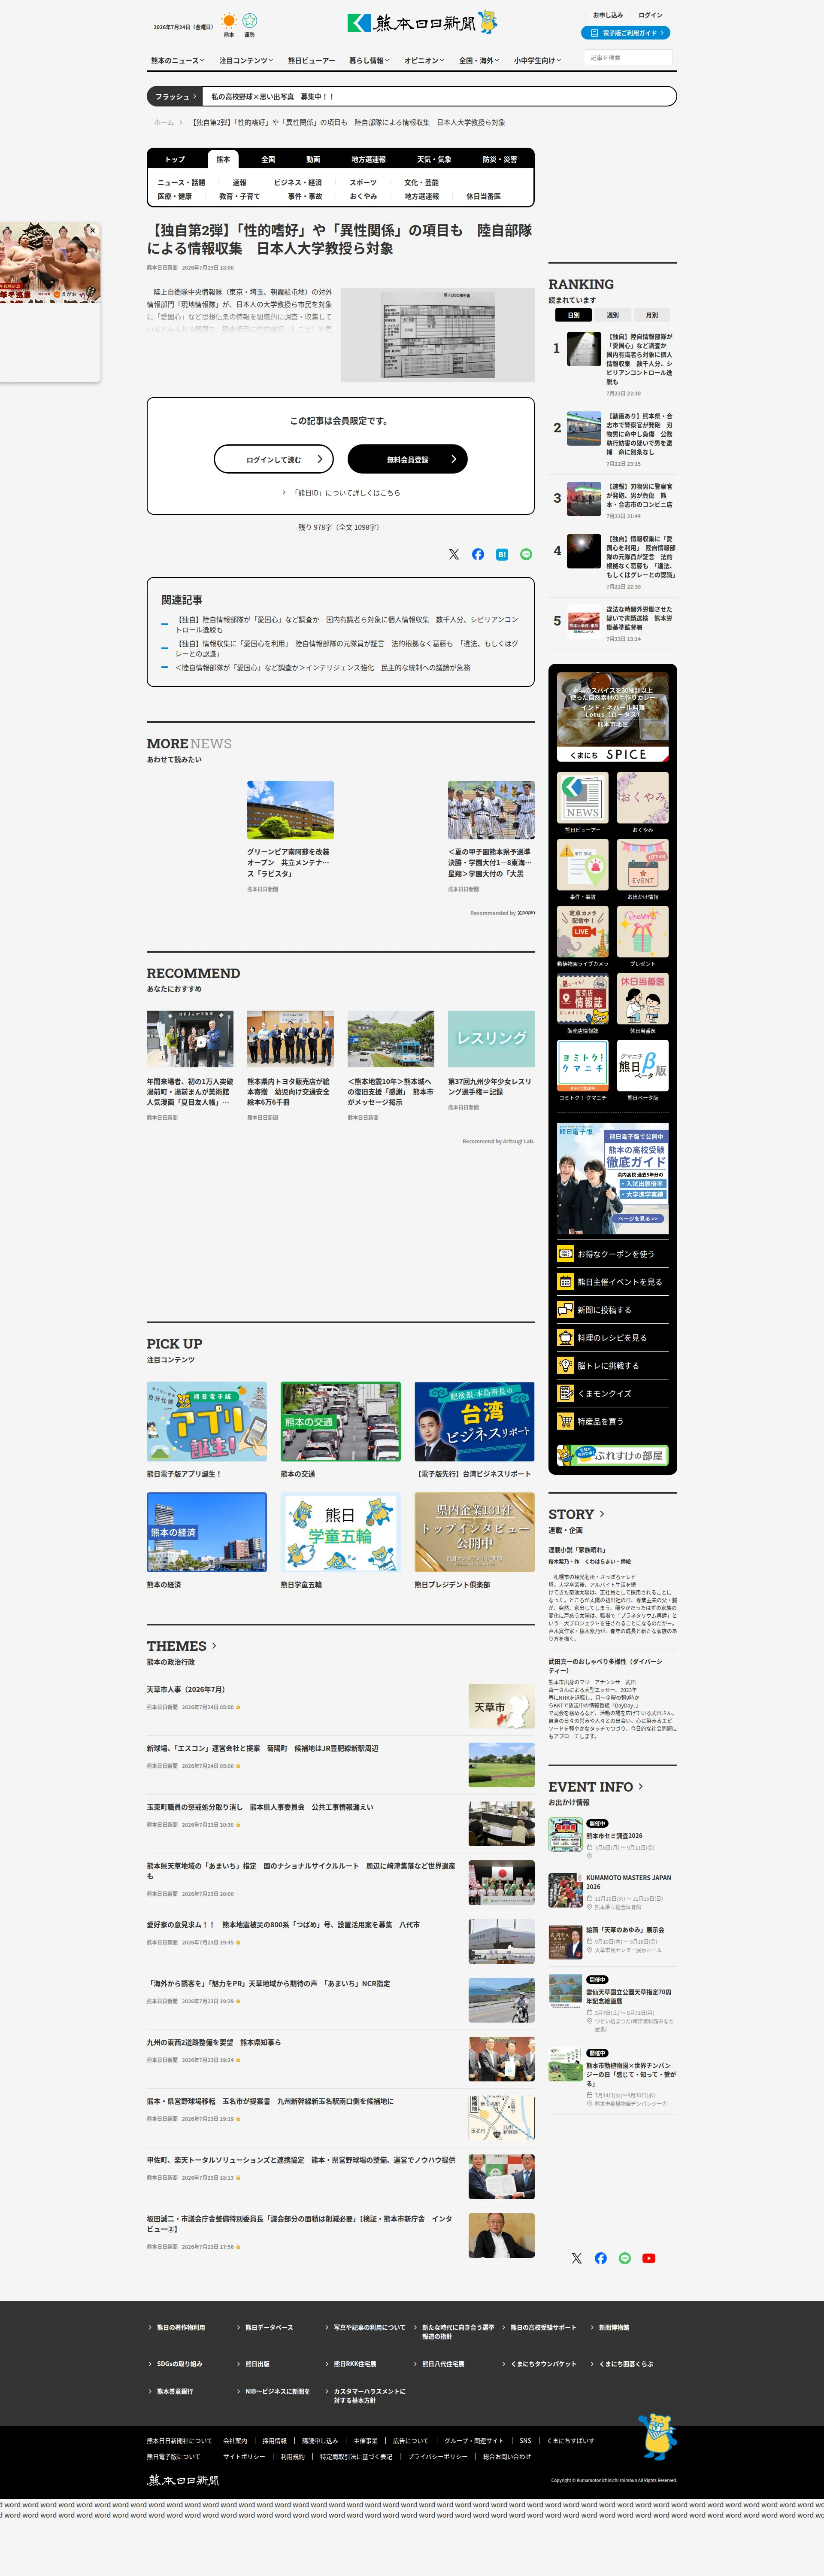Expand the 注目コンテンツ menu
Screen dimensions: 824x2576
[x=246, y=61]
